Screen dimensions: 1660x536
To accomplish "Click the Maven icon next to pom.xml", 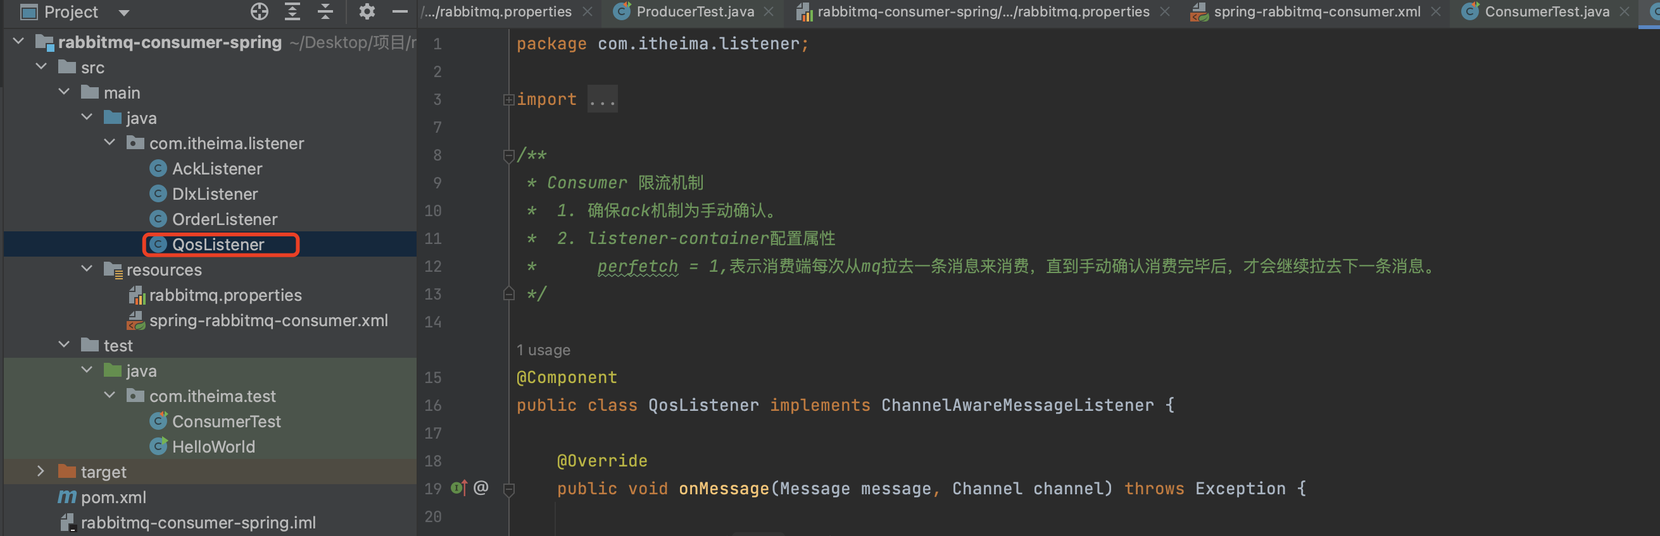I will 66,496.
